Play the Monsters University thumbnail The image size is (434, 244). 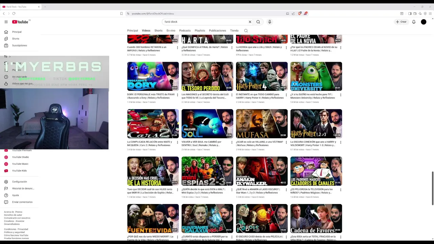coord(316,76)
